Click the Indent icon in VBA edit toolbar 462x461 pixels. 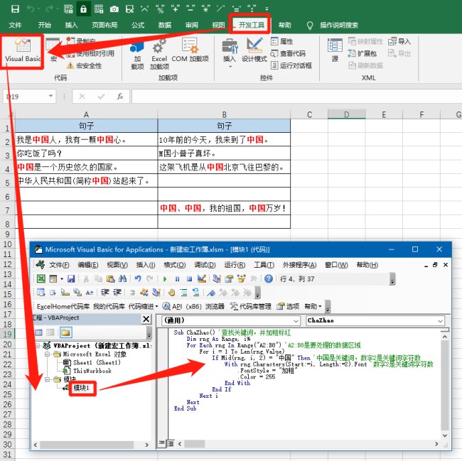point(105,293)
